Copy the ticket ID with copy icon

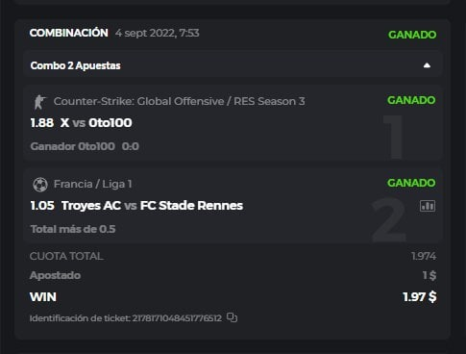232,317
